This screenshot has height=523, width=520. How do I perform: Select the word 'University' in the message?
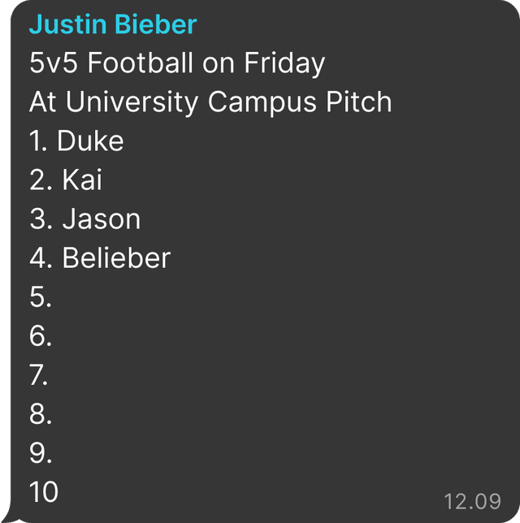pyautogui.click(x=132, y=102)
